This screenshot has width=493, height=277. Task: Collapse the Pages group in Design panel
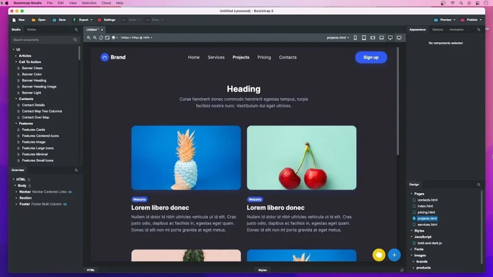point(411,194)
